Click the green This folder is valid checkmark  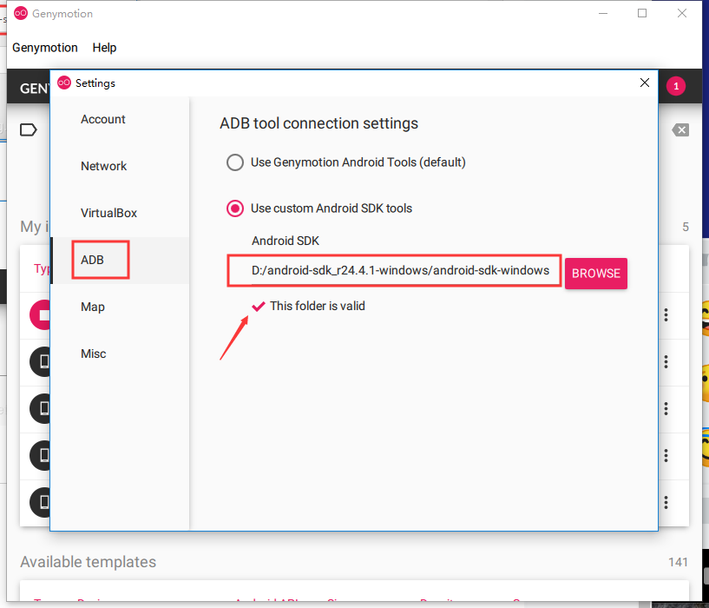point(258,306)
